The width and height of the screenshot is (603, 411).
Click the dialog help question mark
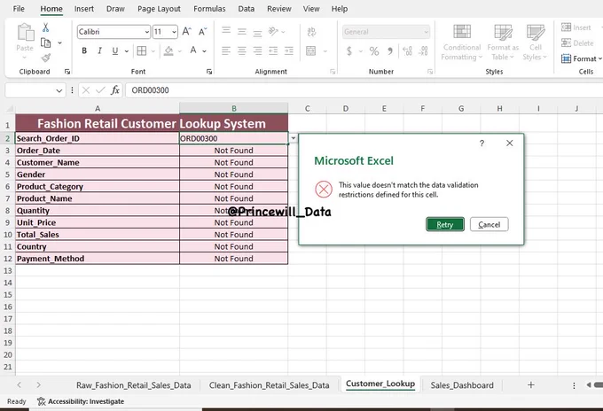(482, 143)
